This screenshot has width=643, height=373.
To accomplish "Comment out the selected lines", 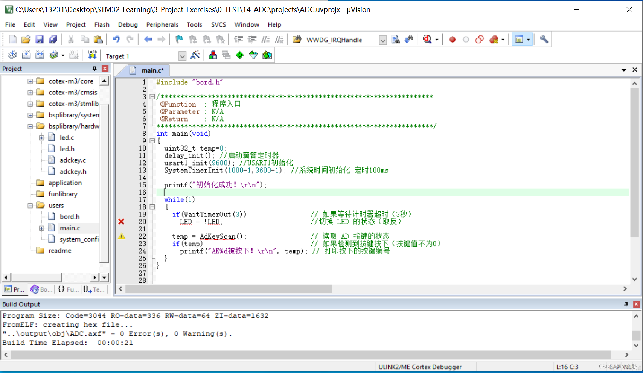I will tap(266, 40).
